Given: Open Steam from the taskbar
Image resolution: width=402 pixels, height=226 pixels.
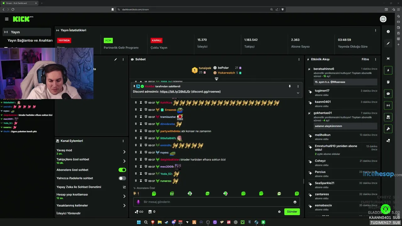Looking at the screenshot, I should (x=166, y=222).
